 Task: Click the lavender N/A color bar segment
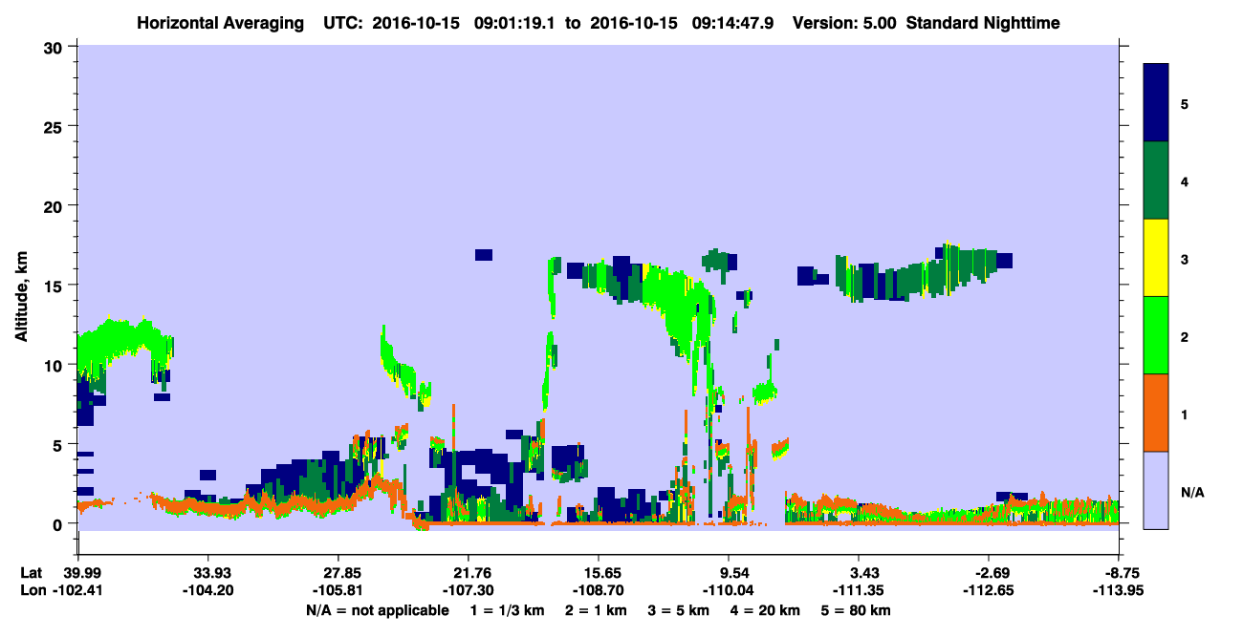coord(1156,489)
